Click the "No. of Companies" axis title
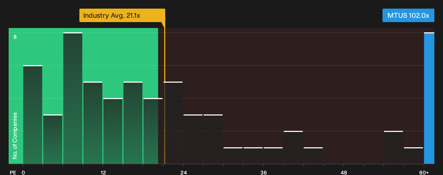 tap(15, 136)
